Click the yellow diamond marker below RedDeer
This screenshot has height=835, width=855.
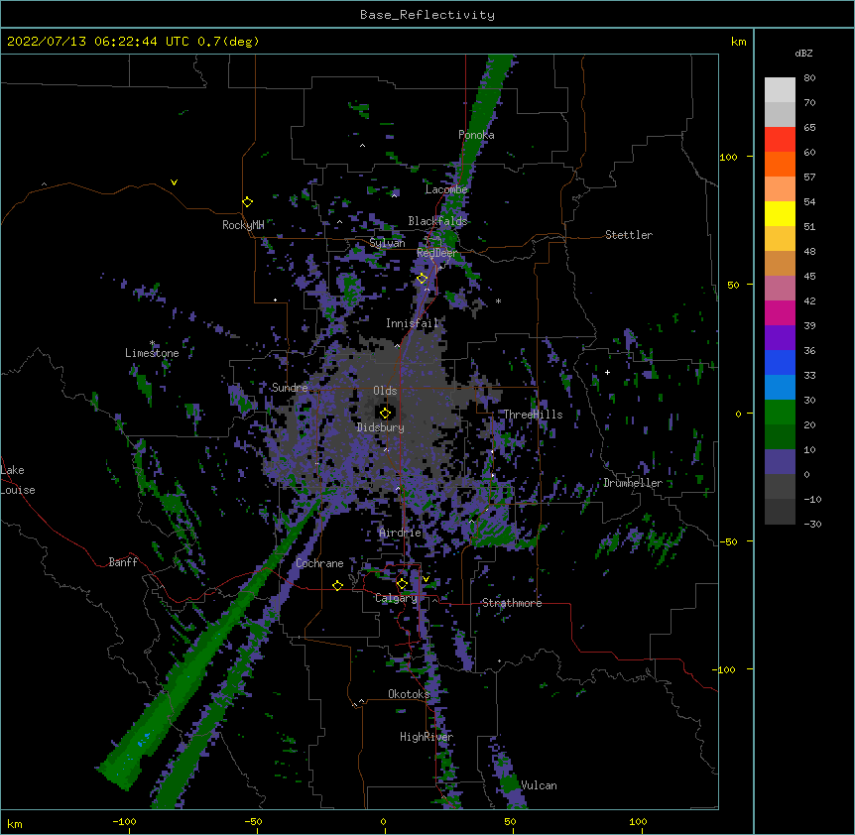pyautogui.click(x=423, y=279)
